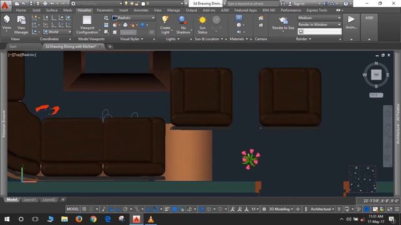Click the [Top] viewport view control label
The image size is (401, 225).
(18, 55)
